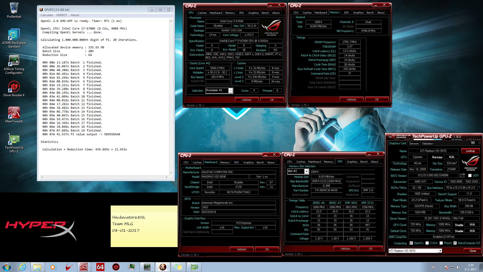Open the Prullenbak recycle bin desktop icon
Screen dimensions: 483x272
pyautogui.click(x=14, y=11)
